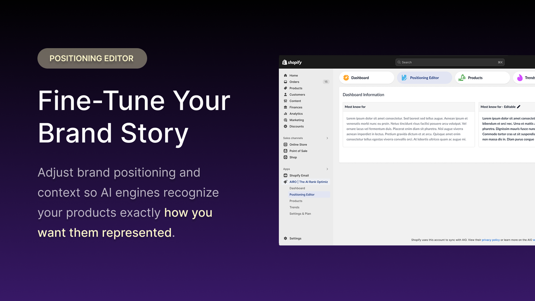The height and width of the screenshot is (301, 535).
Task: Switch to the Positioning Editor tab
Action: 424,78
